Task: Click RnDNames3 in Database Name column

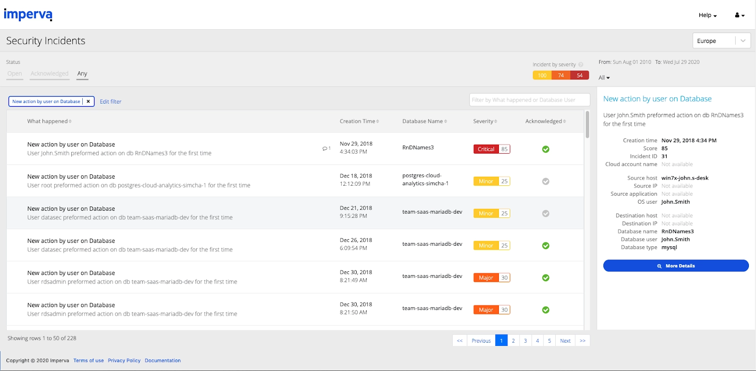Action: tap(418, 147)
